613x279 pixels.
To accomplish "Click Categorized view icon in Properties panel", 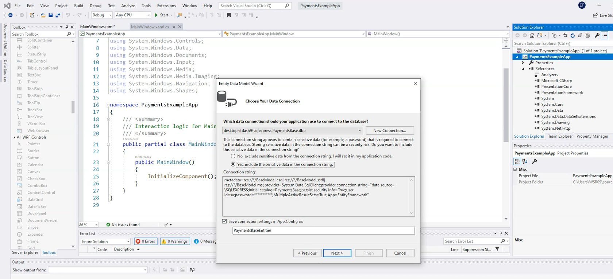I will (x=517, y=161).
